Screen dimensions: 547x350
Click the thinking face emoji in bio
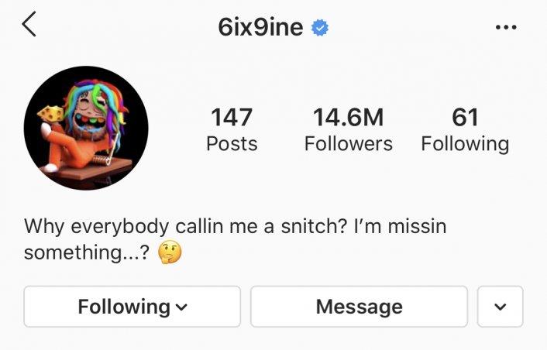coord(170,252)
